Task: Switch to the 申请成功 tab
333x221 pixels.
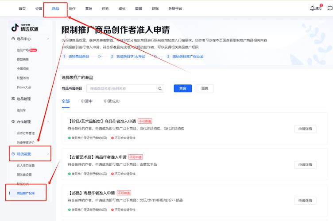Action: click(112, 101)
